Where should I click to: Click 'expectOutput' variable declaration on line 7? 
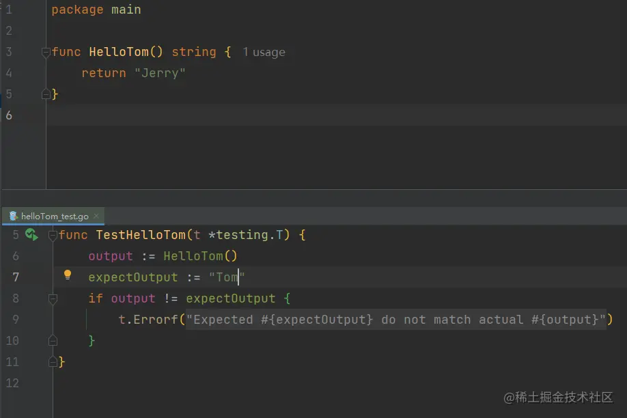click(133, 277)
